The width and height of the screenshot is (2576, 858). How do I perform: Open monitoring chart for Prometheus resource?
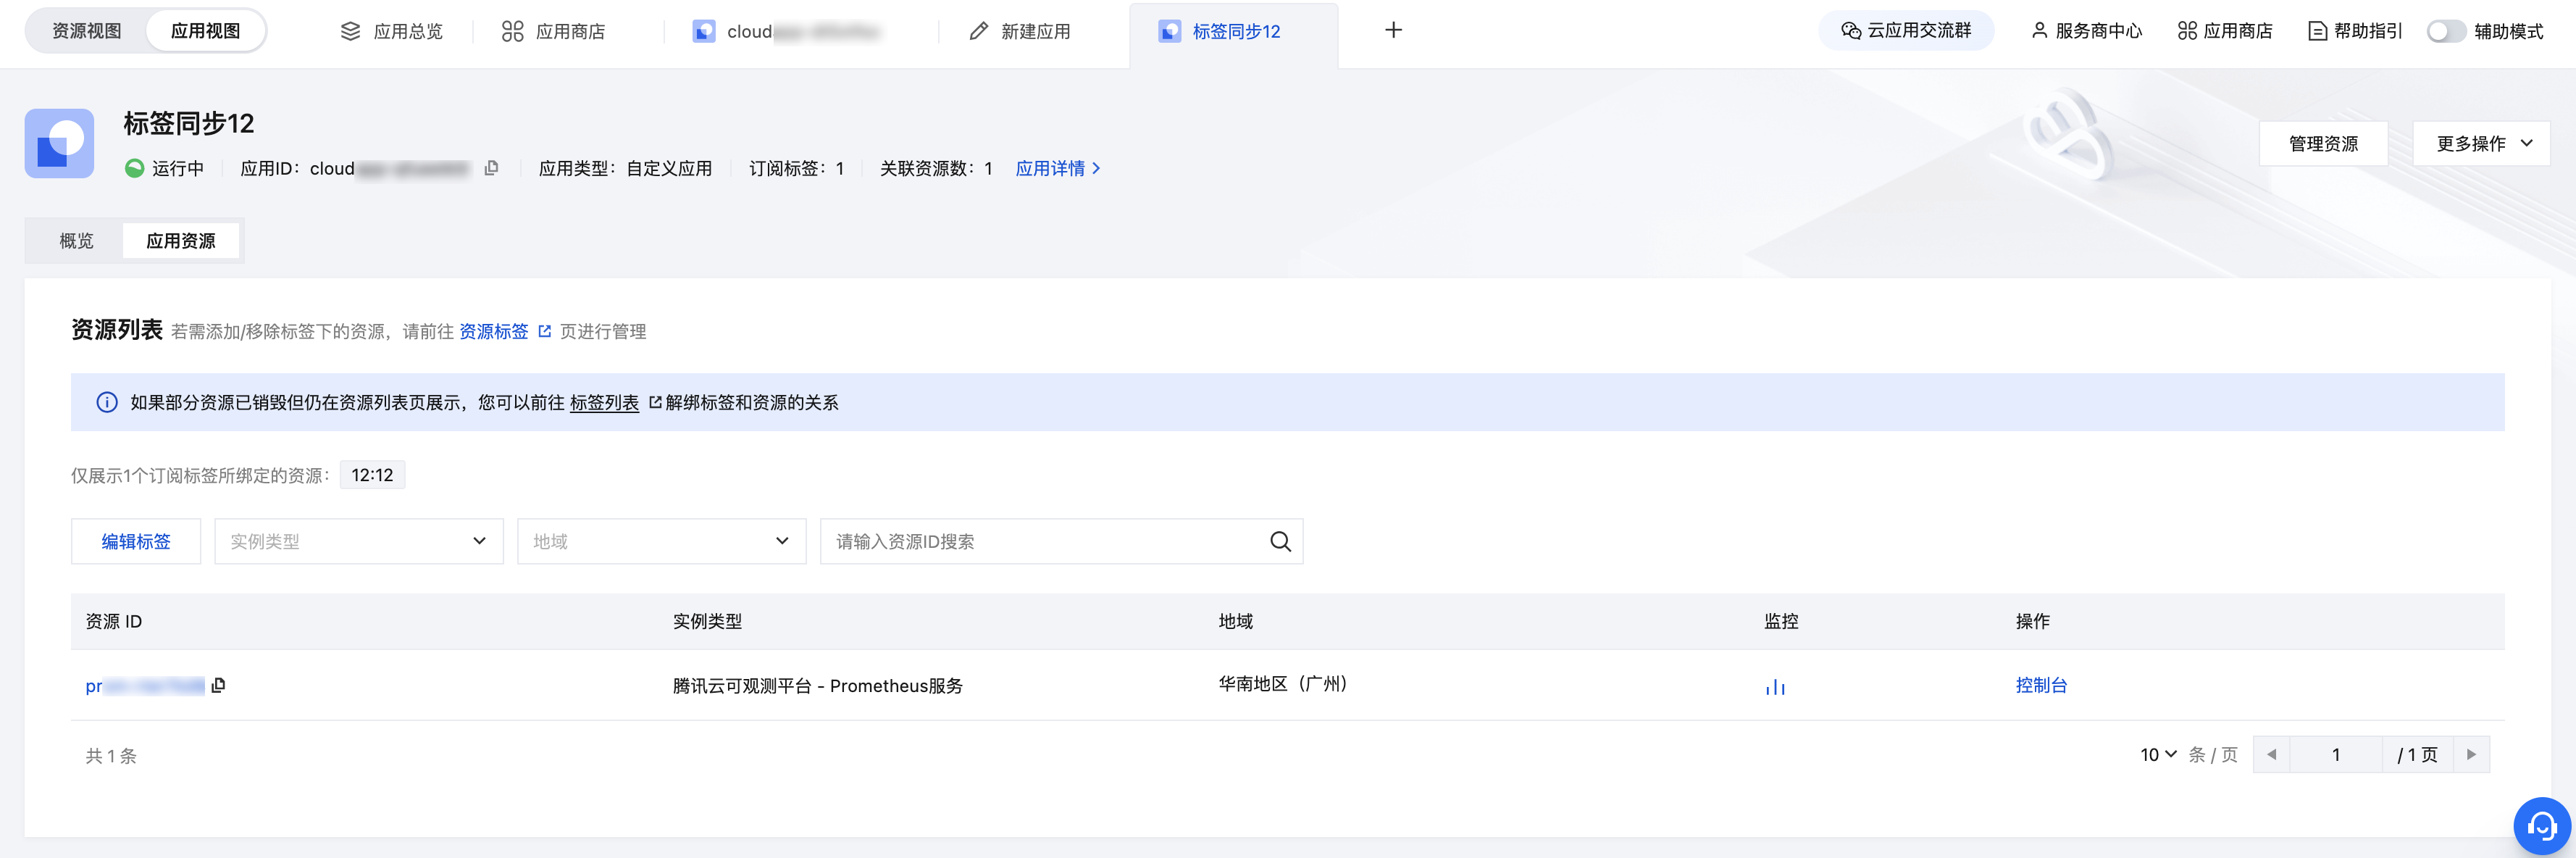[1775, 686]
